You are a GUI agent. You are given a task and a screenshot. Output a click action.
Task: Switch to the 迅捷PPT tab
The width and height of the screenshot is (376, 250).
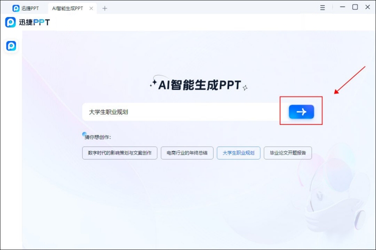(x=26, y=8)
